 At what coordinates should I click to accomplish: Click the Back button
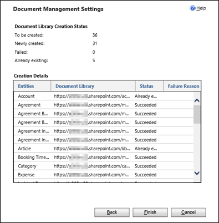112,212
